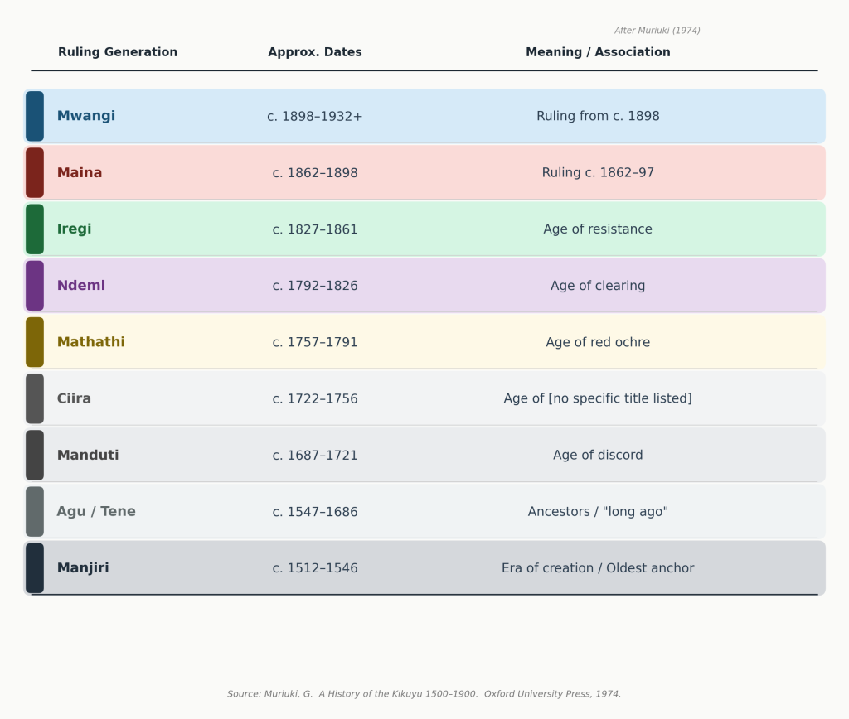The width and height of the screenshot is (849, 719).
Task: Select the 'Age of red ochre' cell
Action: point(598,342)
